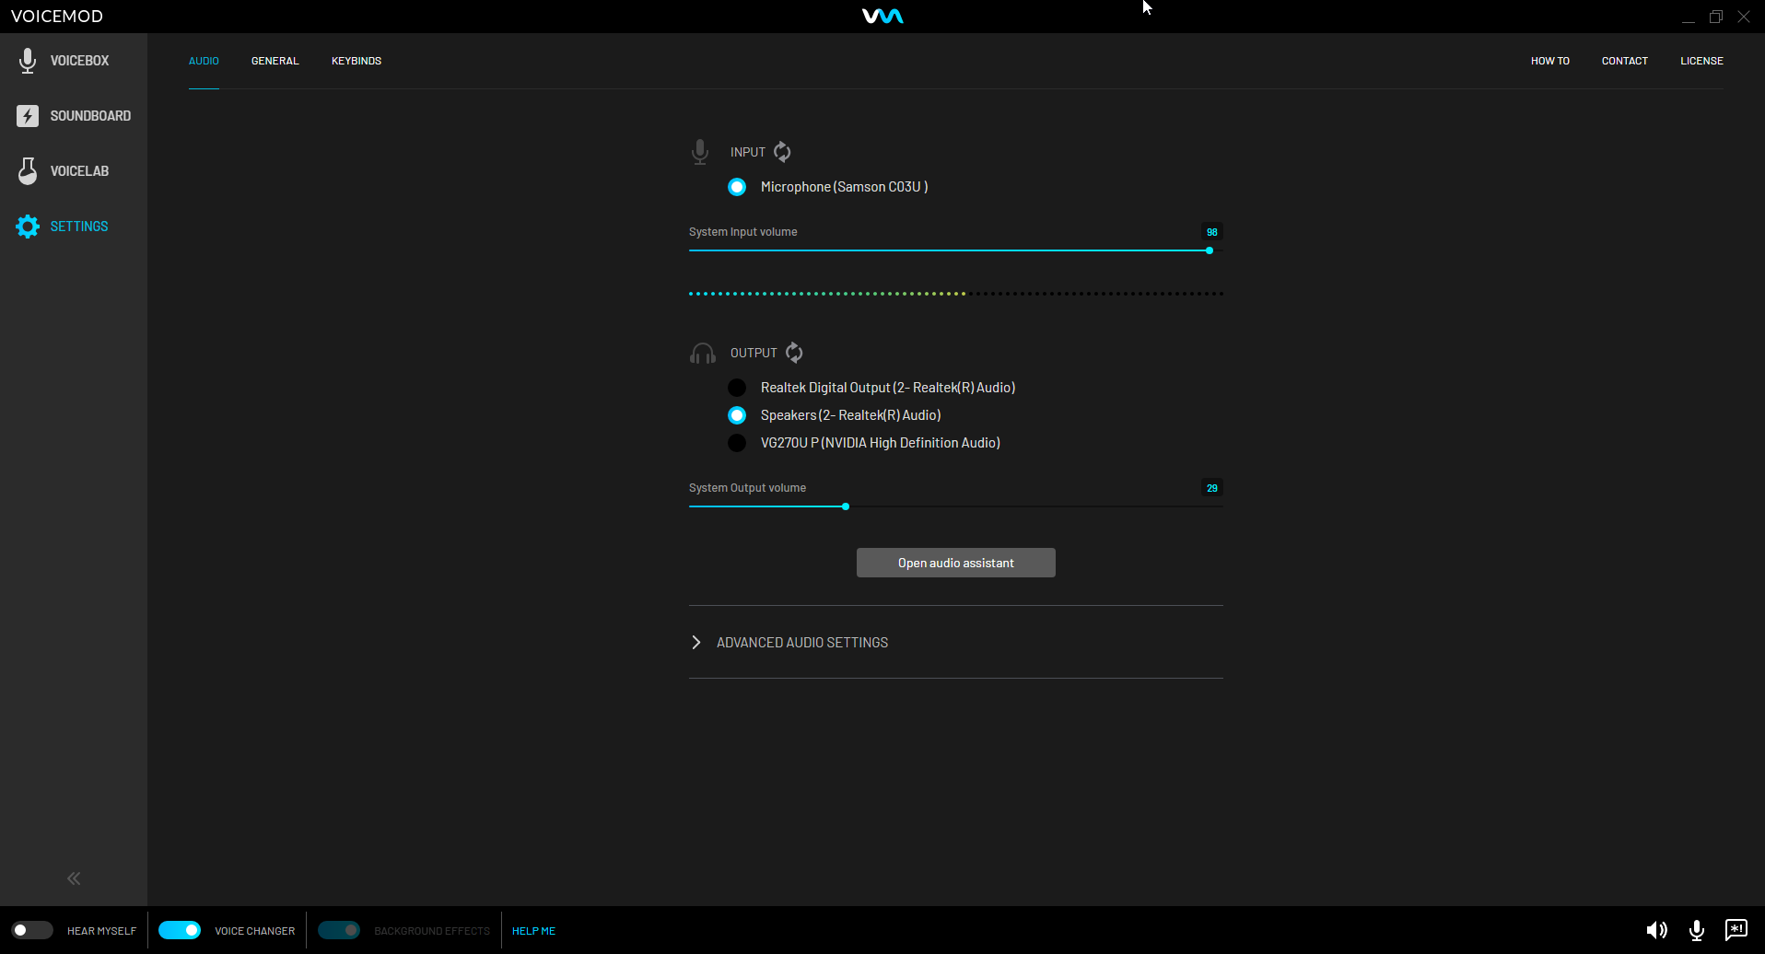Refresh the output devices list
Viewport: 1765px width, 954px height.
[794, 353]
